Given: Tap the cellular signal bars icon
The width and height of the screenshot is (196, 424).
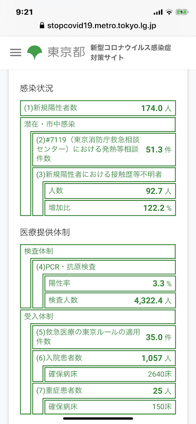Looking at the screenshot, I should (x=158, y=12).
